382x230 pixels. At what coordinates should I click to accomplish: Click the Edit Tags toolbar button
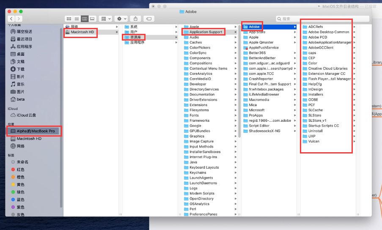click(x=149, y=19)
